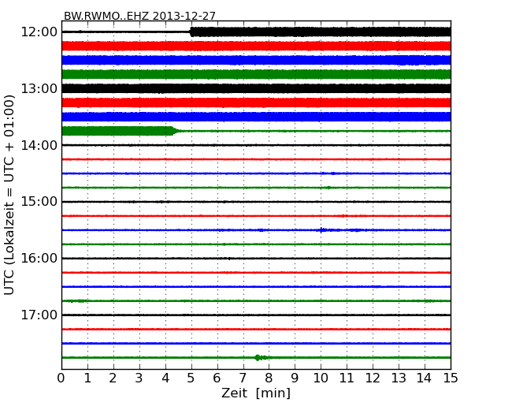Click the thick black trace at 13:00
This screenshot has height=410, width=512.
tap(256, 88)
